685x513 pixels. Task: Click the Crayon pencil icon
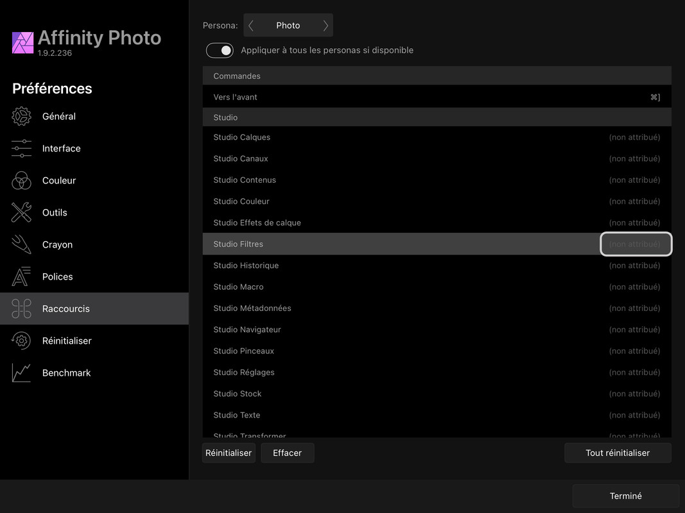click(x=21, y=245)
